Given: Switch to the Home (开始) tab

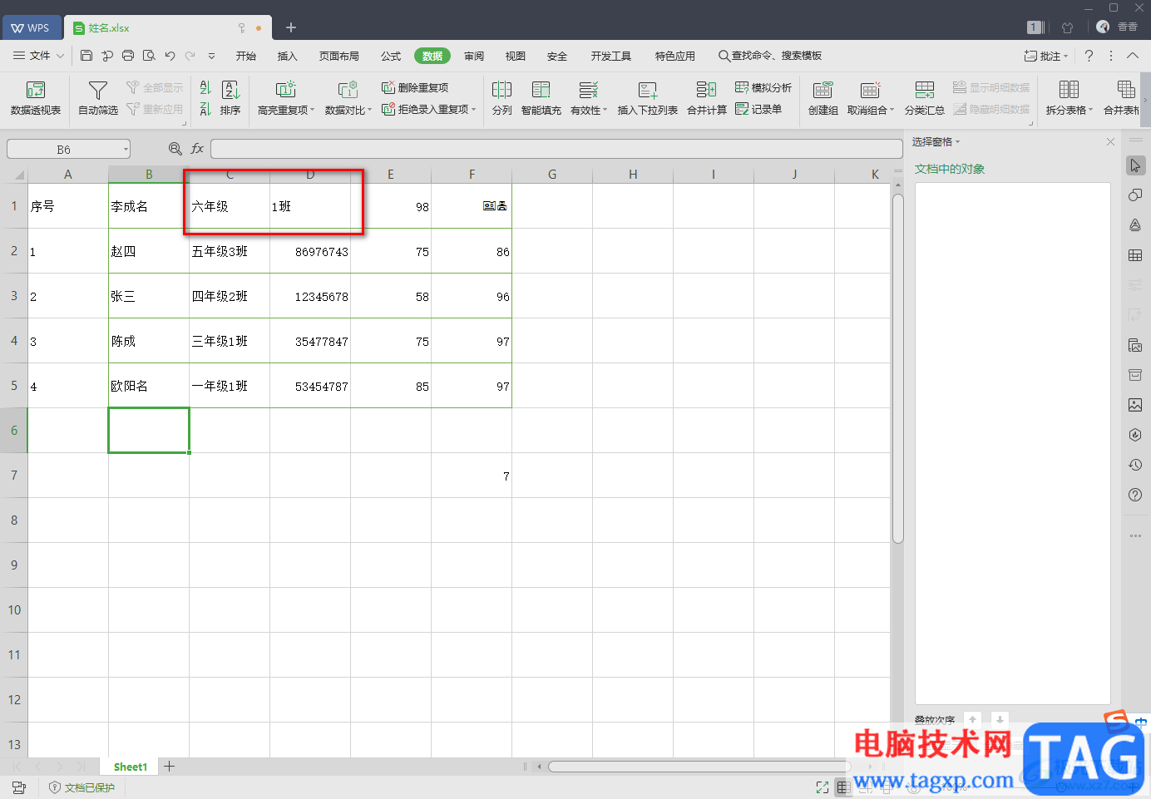Looking at the screenshot, I should tap(246, 56).
